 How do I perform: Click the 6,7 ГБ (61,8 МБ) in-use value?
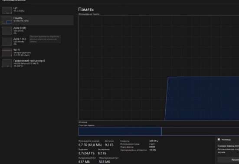(90, 145)
